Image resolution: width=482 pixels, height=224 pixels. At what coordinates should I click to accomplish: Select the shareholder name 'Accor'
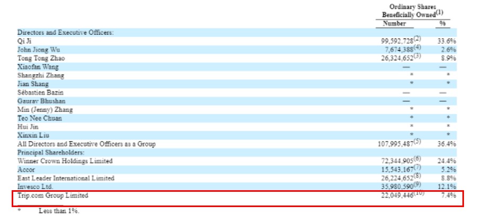click(26, 170)
